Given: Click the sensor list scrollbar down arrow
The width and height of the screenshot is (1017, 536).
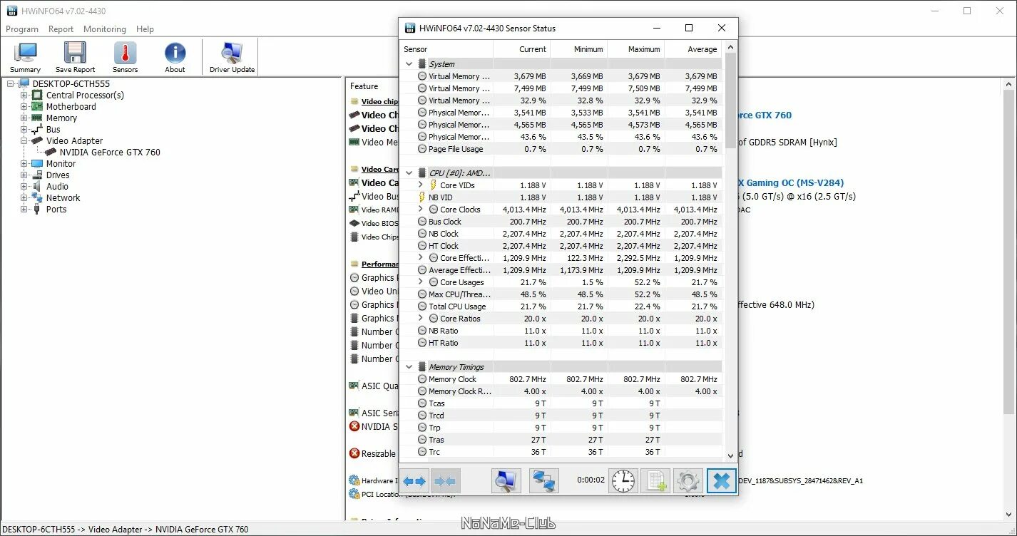Looking at the screenshot, I should (730, 456).
